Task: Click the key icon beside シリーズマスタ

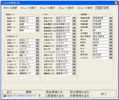Action: pyautogui.click(x=74, y=52)
